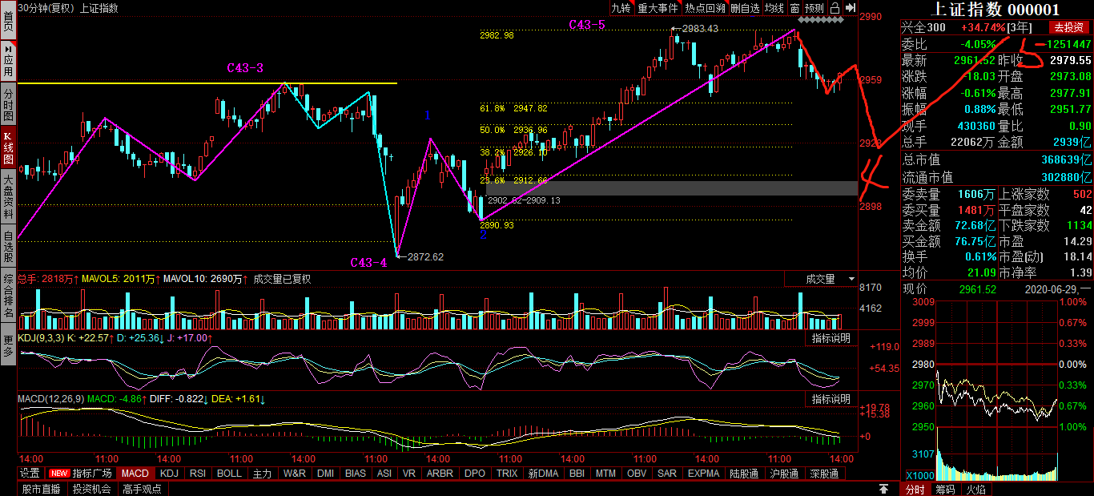1094x496 pixels.
Task: Click 删自选 to remove from watchlist
Action: point(745,8)
